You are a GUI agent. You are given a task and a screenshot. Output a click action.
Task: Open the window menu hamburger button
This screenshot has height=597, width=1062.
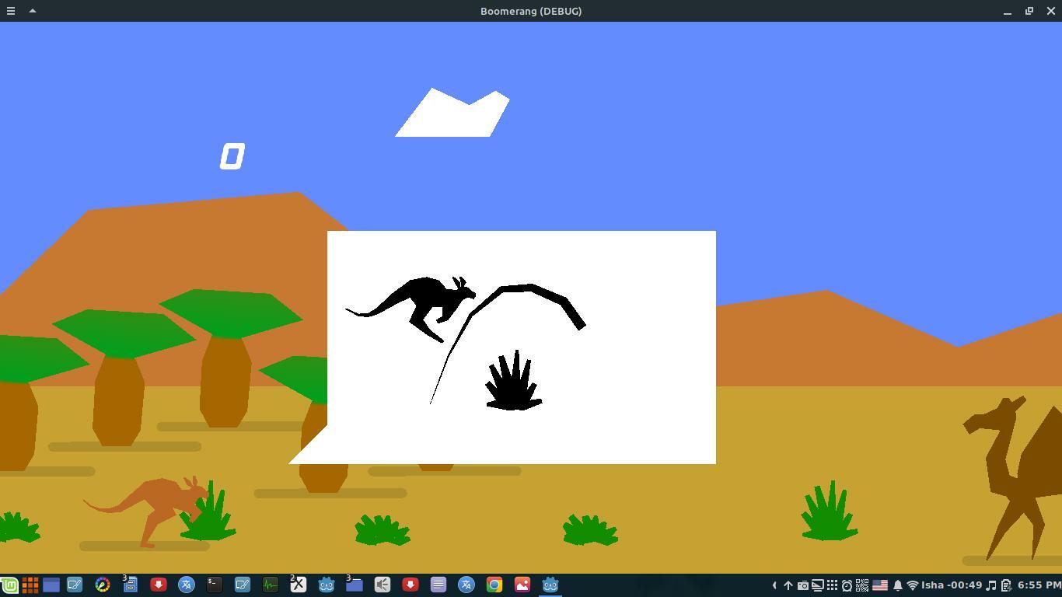point(11,11)
